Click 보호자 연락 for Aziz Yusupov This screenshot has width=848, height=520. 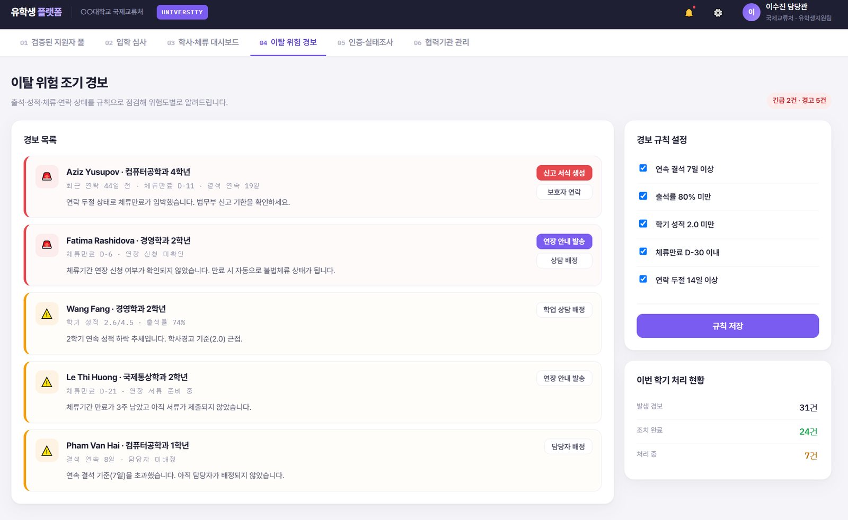(x=564, y=192)
